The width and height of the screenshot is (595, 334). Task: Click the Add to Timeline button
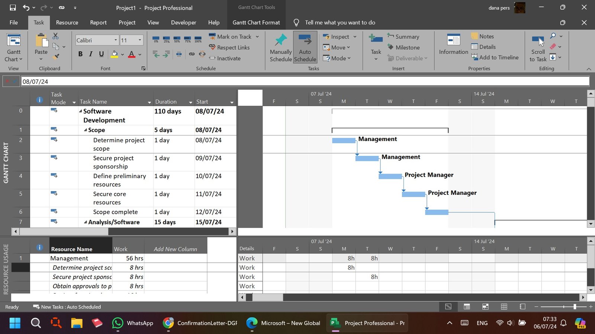pyautogui.click(x=495, y=58)
